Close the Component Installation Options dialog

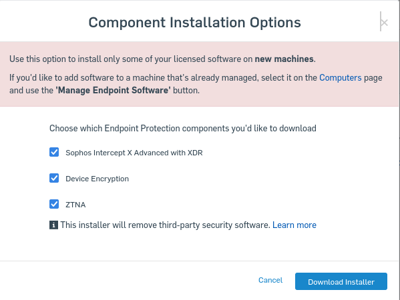point(384,23)
